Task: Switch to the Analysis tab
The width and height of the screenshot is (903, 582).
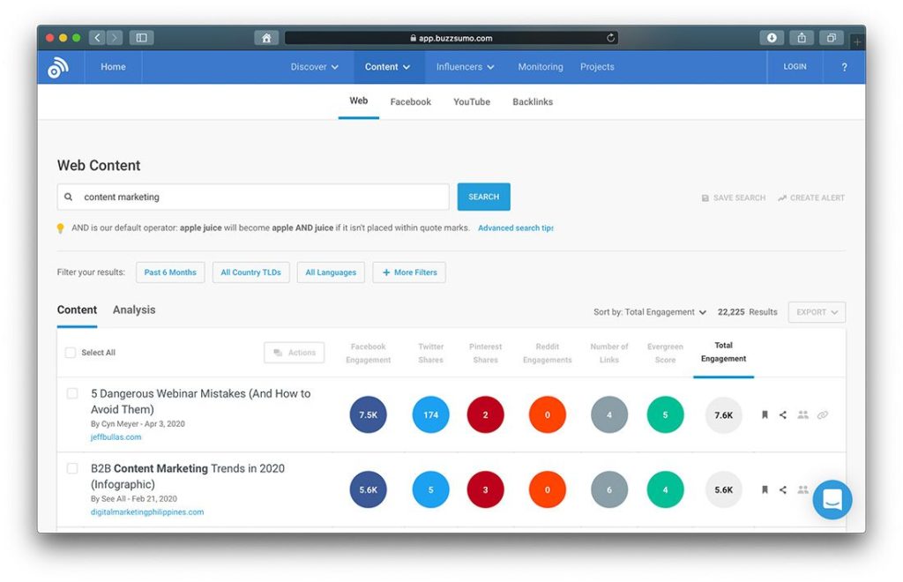Action: (x=134, y=310)
